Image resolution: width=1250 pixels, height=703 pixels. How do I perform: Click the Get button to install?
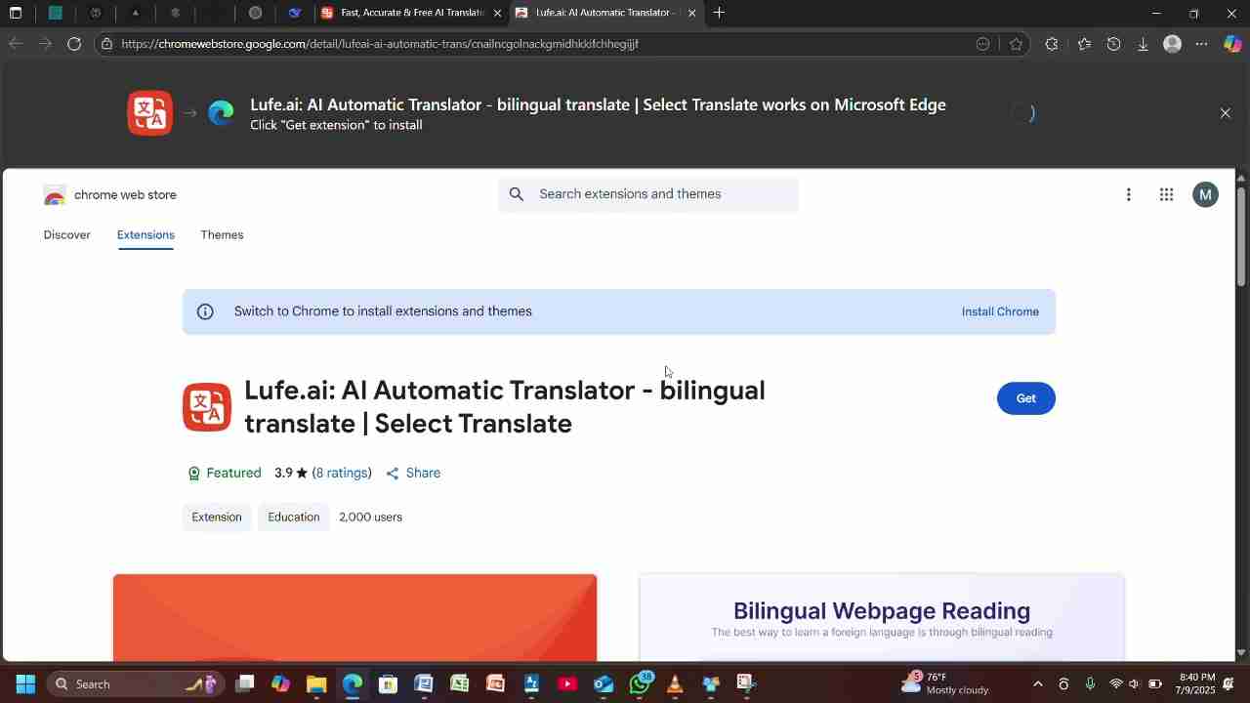point(1025,397)
